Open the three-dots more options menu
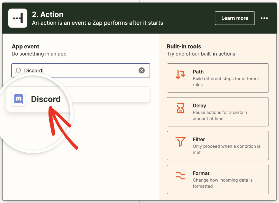 (264, 18)
